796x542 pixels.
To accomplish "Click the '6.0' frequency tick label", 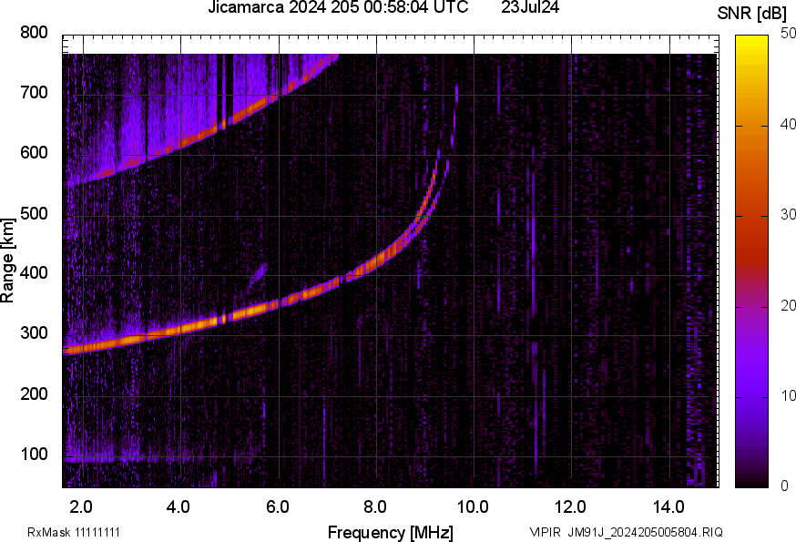I will (x=277, y=507).
